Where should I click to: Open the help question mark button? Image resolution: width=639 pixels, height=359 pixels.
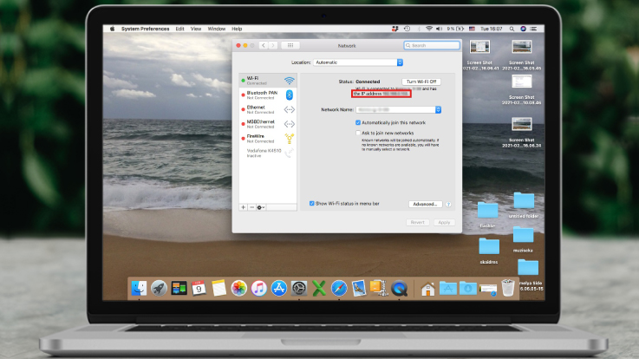[448, 205]
